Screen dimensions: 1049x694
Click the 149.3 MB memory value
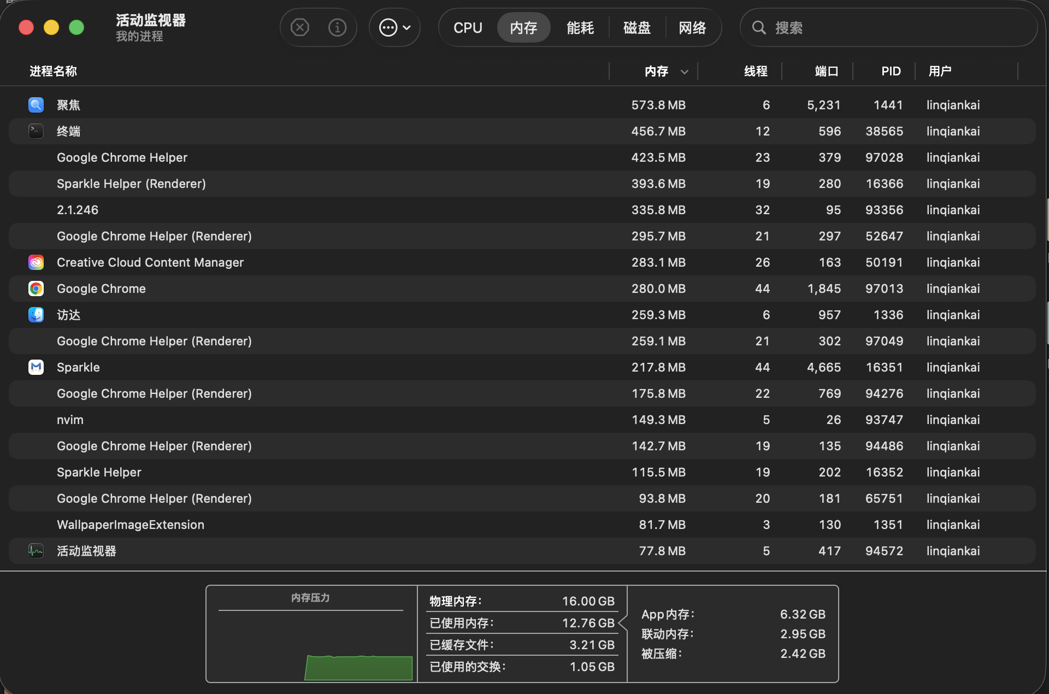658,420
